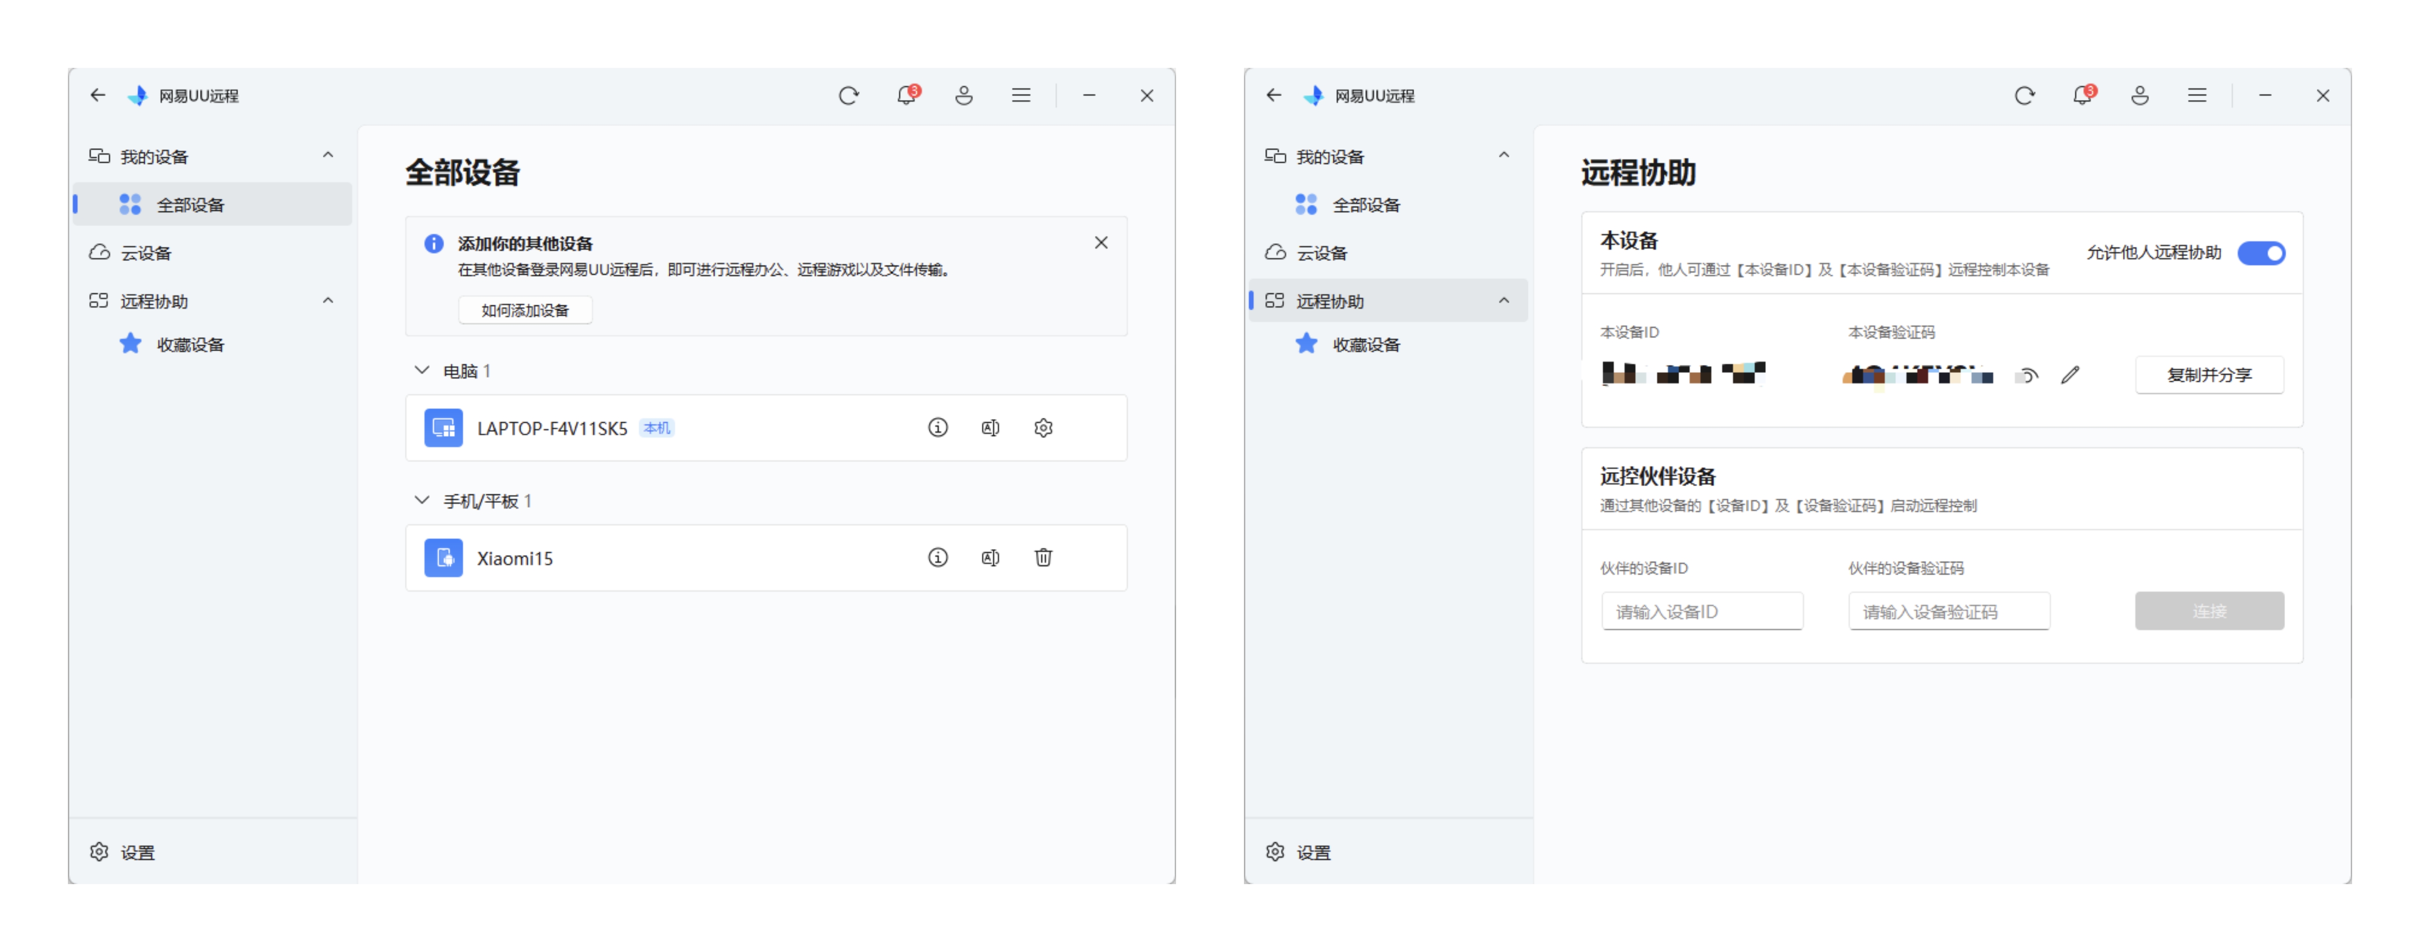The height and width of the screenshot is (952, 2420).
Task: Click the 如何添加设备 button
Action: 524,310
